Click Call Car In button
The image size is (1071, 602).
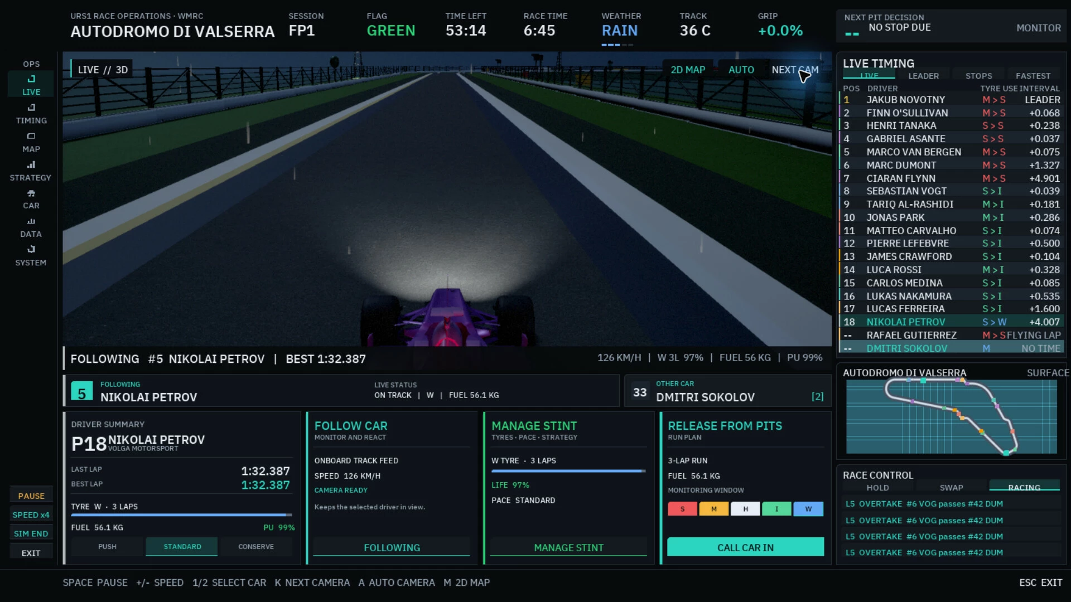745,547
